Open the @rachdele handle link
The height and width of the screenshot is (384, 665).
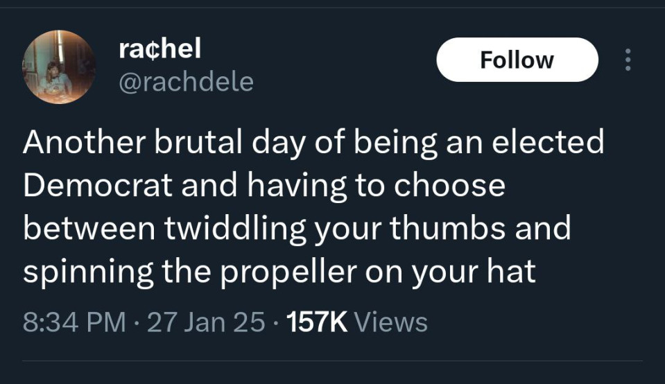tap(186, 82)
